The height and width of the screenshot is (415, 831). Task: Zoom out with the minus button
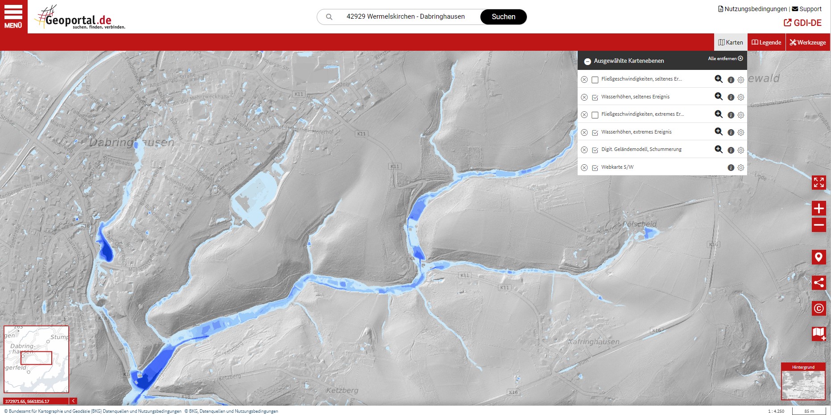pos(819,225)
